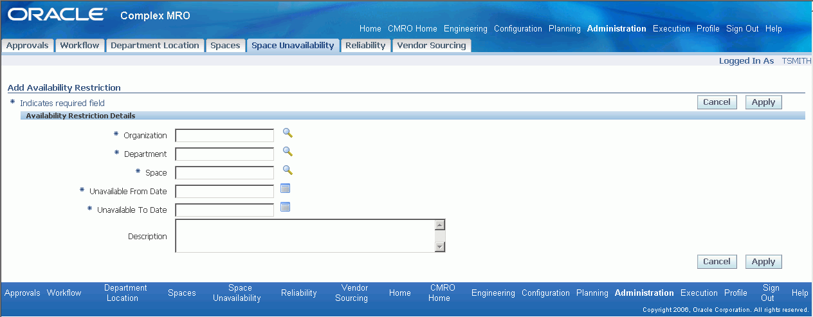This screenshot has height=317, width=813.
Task: Click the lower Apply button
Action: 763,262
